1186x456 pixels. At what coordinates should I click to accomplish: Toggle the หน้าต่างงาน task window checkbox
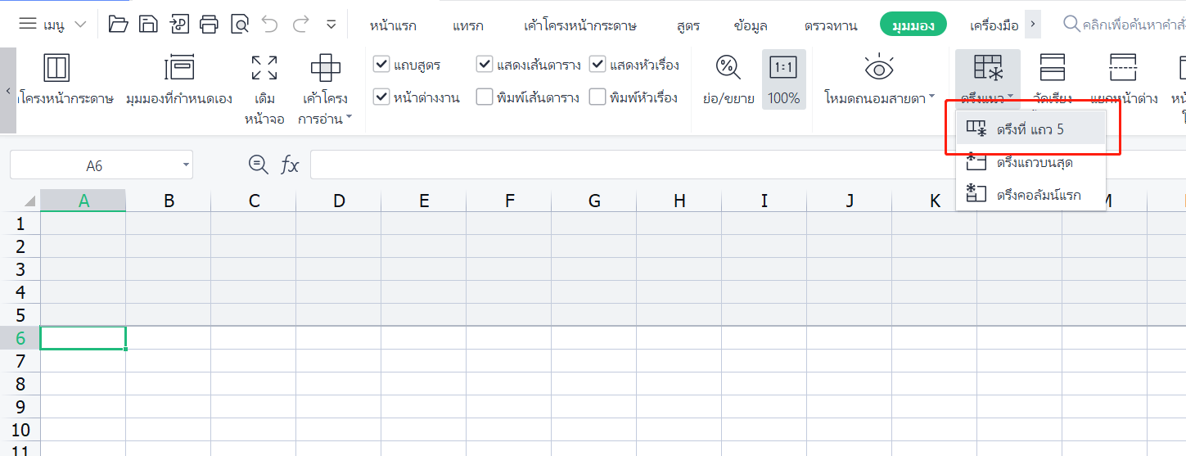[x=381, y=97]
